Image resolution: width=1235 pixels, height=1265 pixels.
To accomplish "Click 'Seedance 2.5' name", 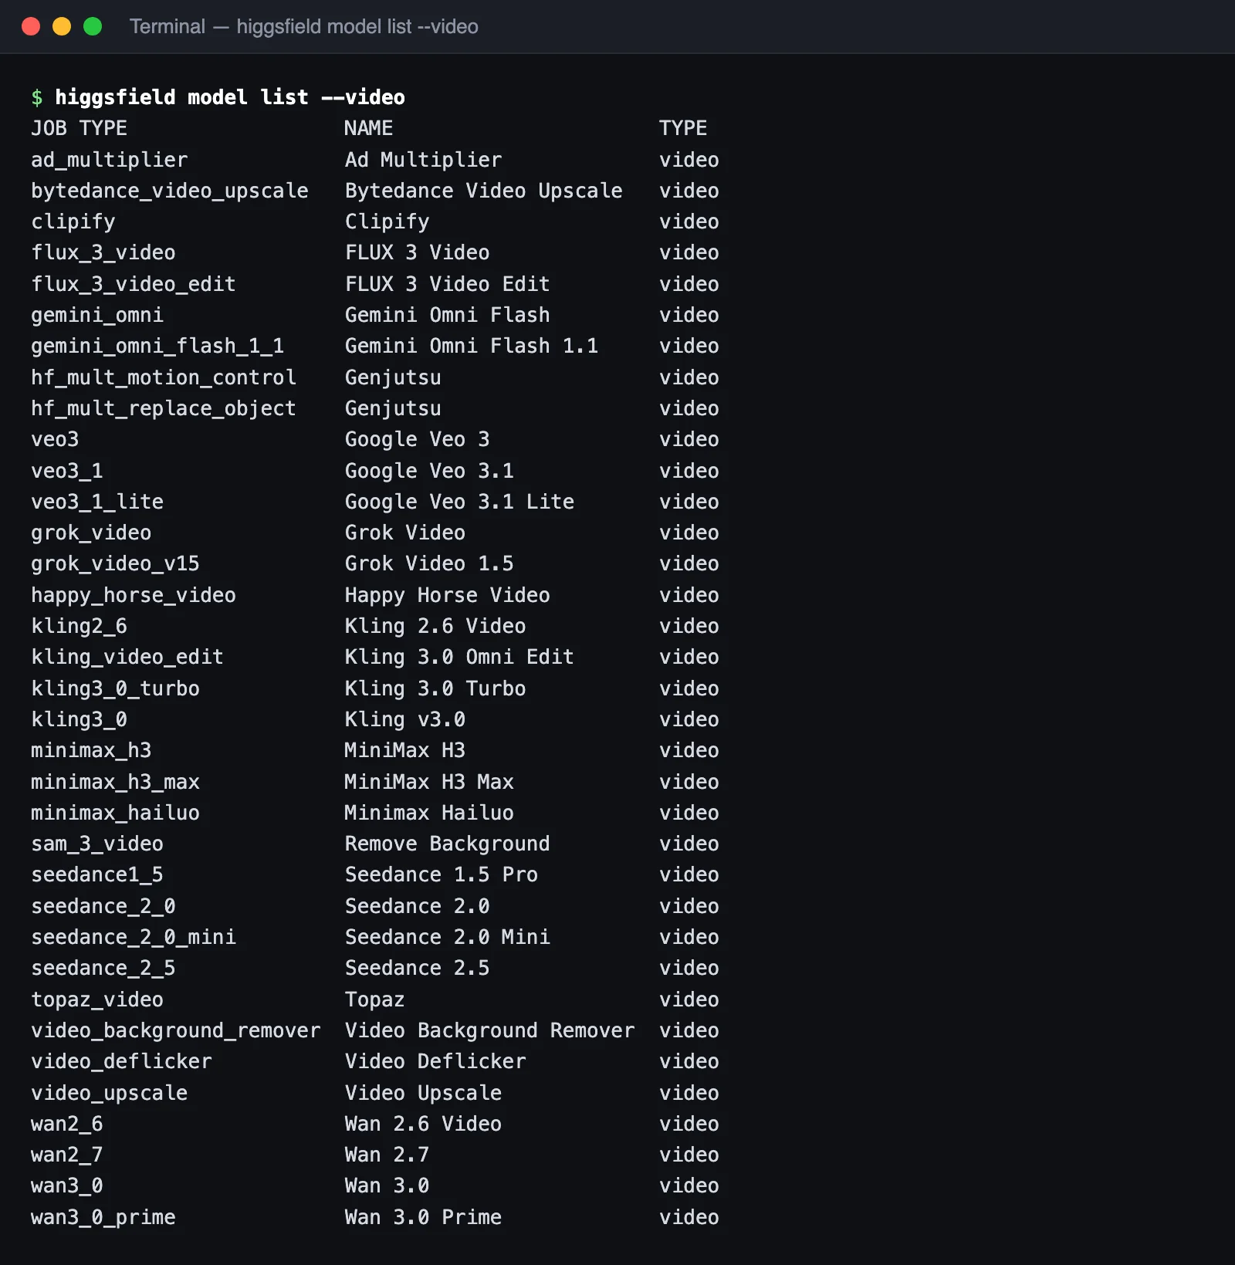I will (x=418, y=968).
